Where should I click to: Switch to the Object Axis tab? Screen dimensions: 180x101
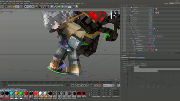click(132, 58)
